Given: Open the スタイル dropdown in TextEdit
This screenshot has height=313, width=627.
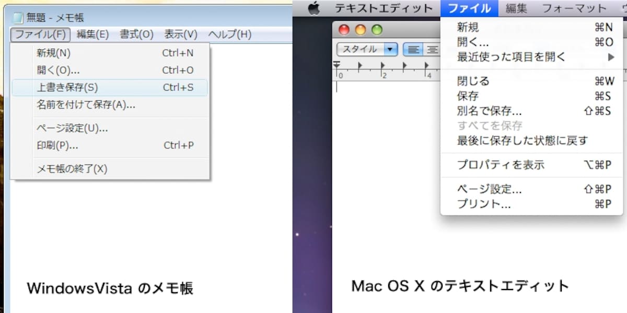Looking at the screenshot, I should click(x=367, y=50).
